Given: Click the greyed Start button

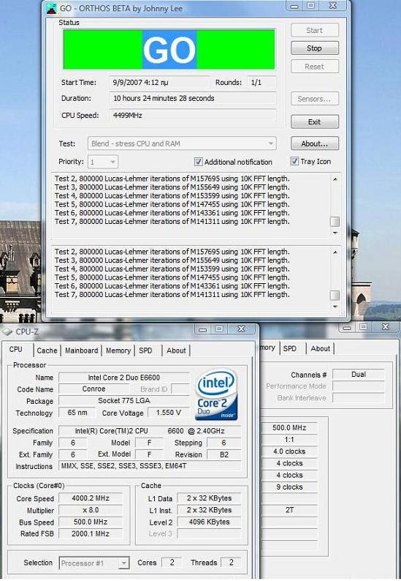Looking at the screenshot, I should tap(314, 31).
